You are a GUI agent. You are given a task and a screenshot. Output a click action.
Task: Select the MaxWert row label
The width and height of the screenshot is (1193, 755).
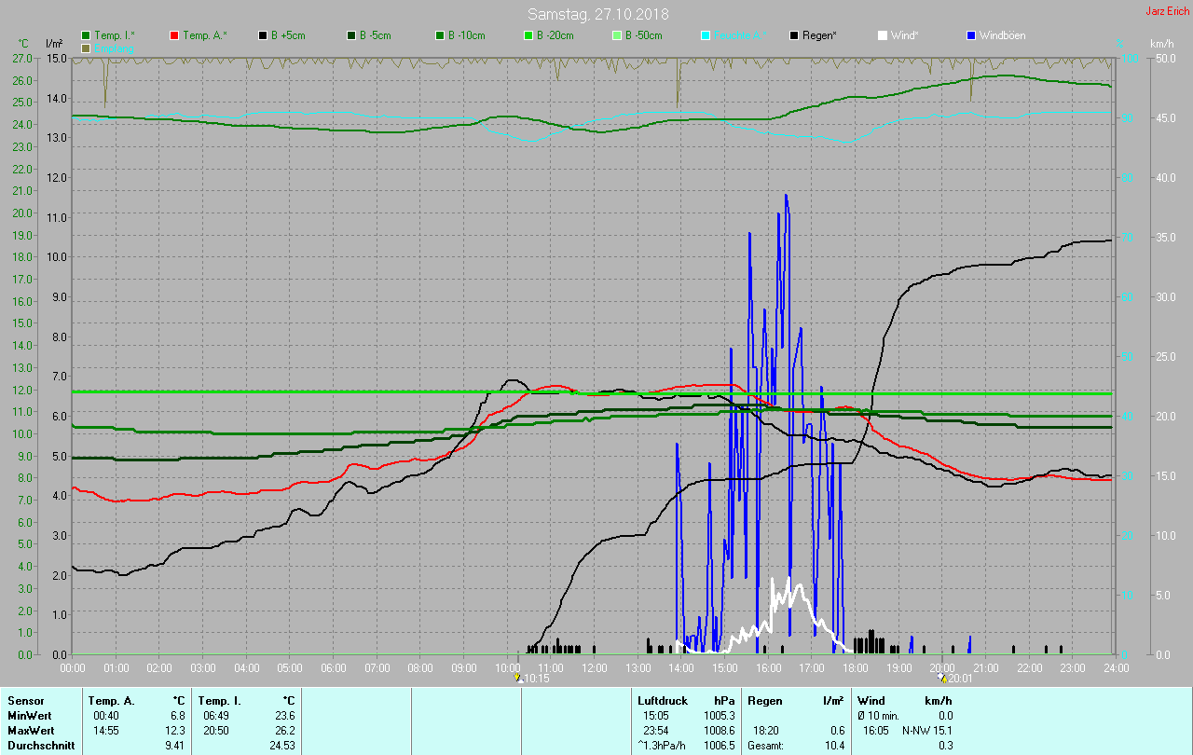[32, 730]
